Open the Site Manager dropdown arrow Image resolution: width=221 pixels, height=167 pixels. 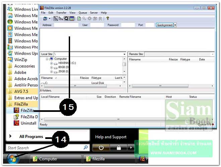(50, 18)
